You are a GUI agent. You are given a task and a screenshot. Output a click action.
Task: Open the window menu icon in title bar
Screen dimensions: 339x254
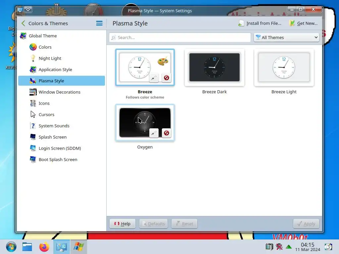[x=20, y=10]
